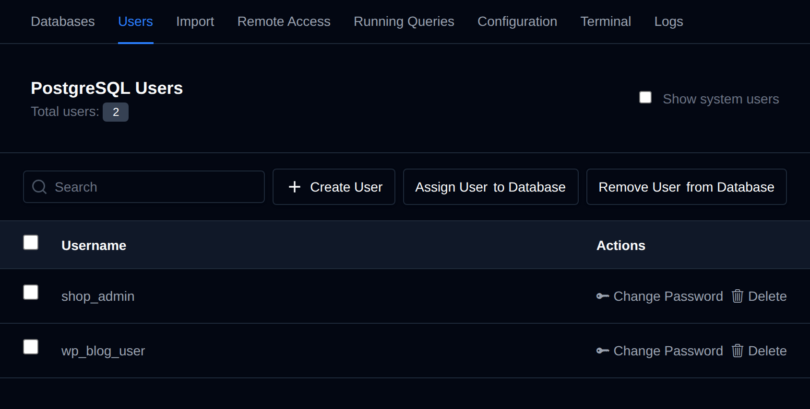Click the total users count badge 2
This screenshot has width=810, height=409.
[116, 112]
